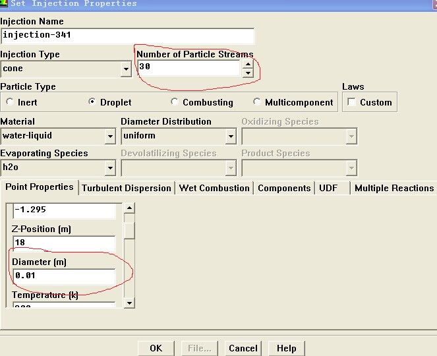Enable the Custom laws checkbox
This screenshot has height=356, width=437.
tap(352, 102)
